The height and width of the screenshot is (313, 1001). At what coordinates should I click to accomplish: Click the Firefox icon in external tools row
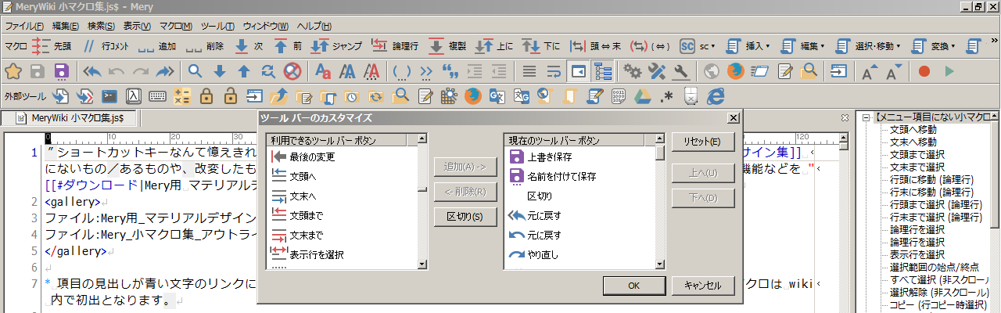pyautogui.click(x=472, y=97)
